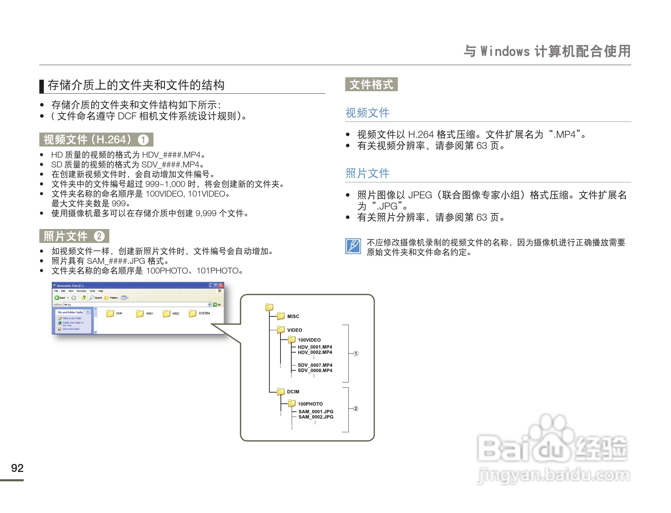Click the Windows flag logo in Explorer
The image size is (671, 513).
coord(220,291)
